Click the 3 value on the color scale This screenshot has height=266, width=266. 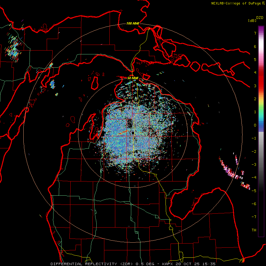point(255,86)
